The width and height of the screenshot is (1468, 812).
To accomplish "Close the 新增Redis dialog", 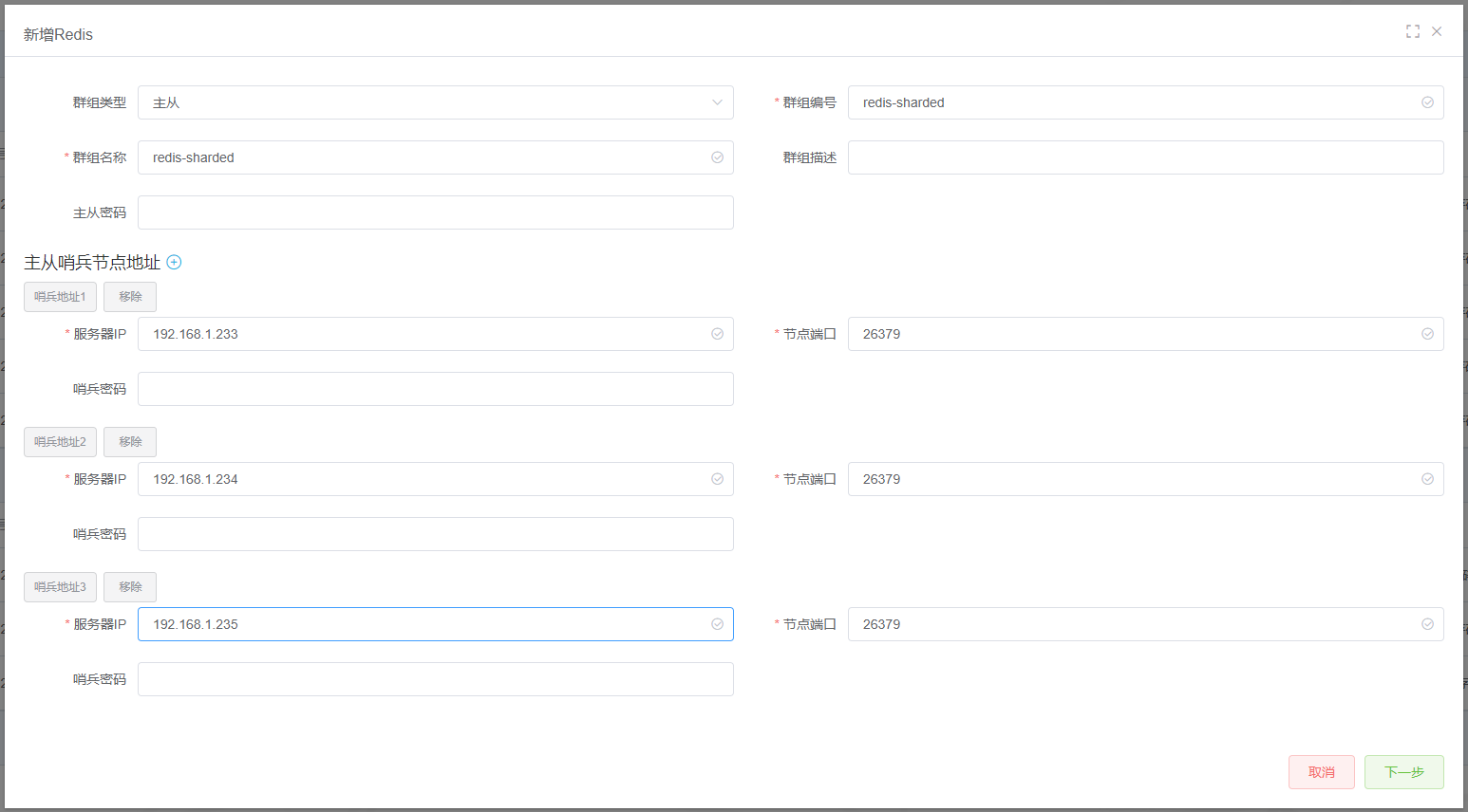I will (x=1437, y=31).
